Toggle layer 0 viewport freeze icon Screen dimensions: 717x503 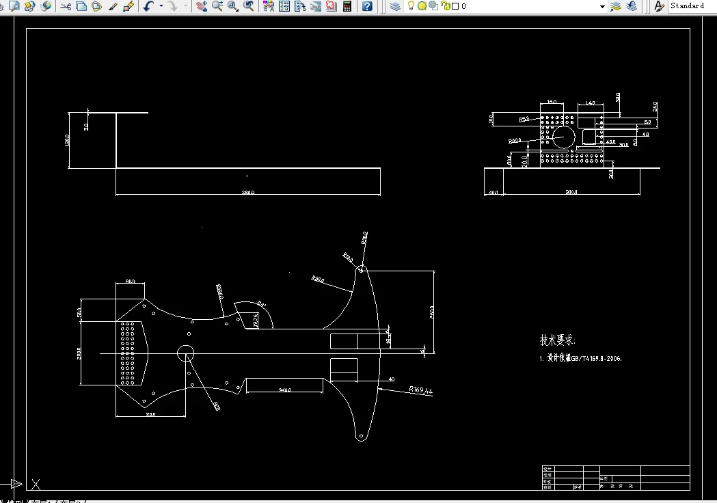tap(433, 6)
